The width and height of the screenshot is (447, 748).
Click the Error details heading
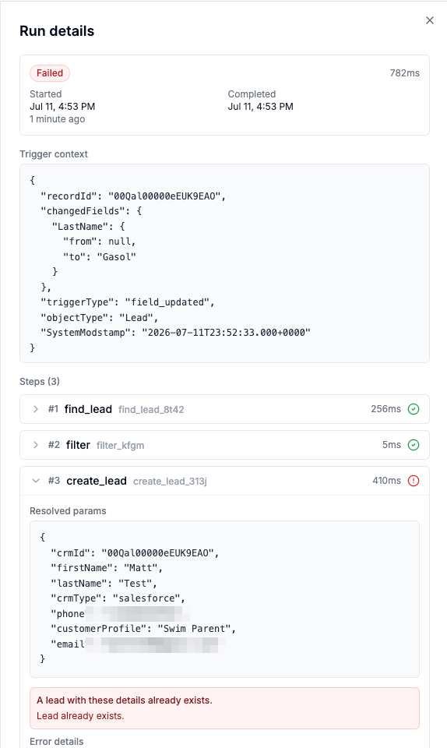[57, 741]
